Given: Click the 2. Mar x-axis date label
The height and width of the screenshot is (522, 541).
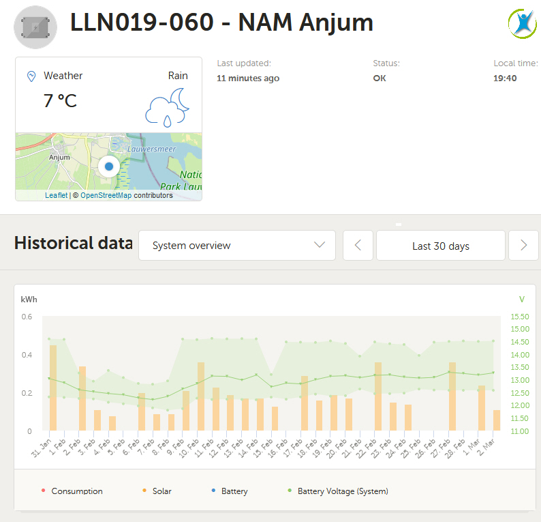Looking at the screenshot, I should click(485, 447).
